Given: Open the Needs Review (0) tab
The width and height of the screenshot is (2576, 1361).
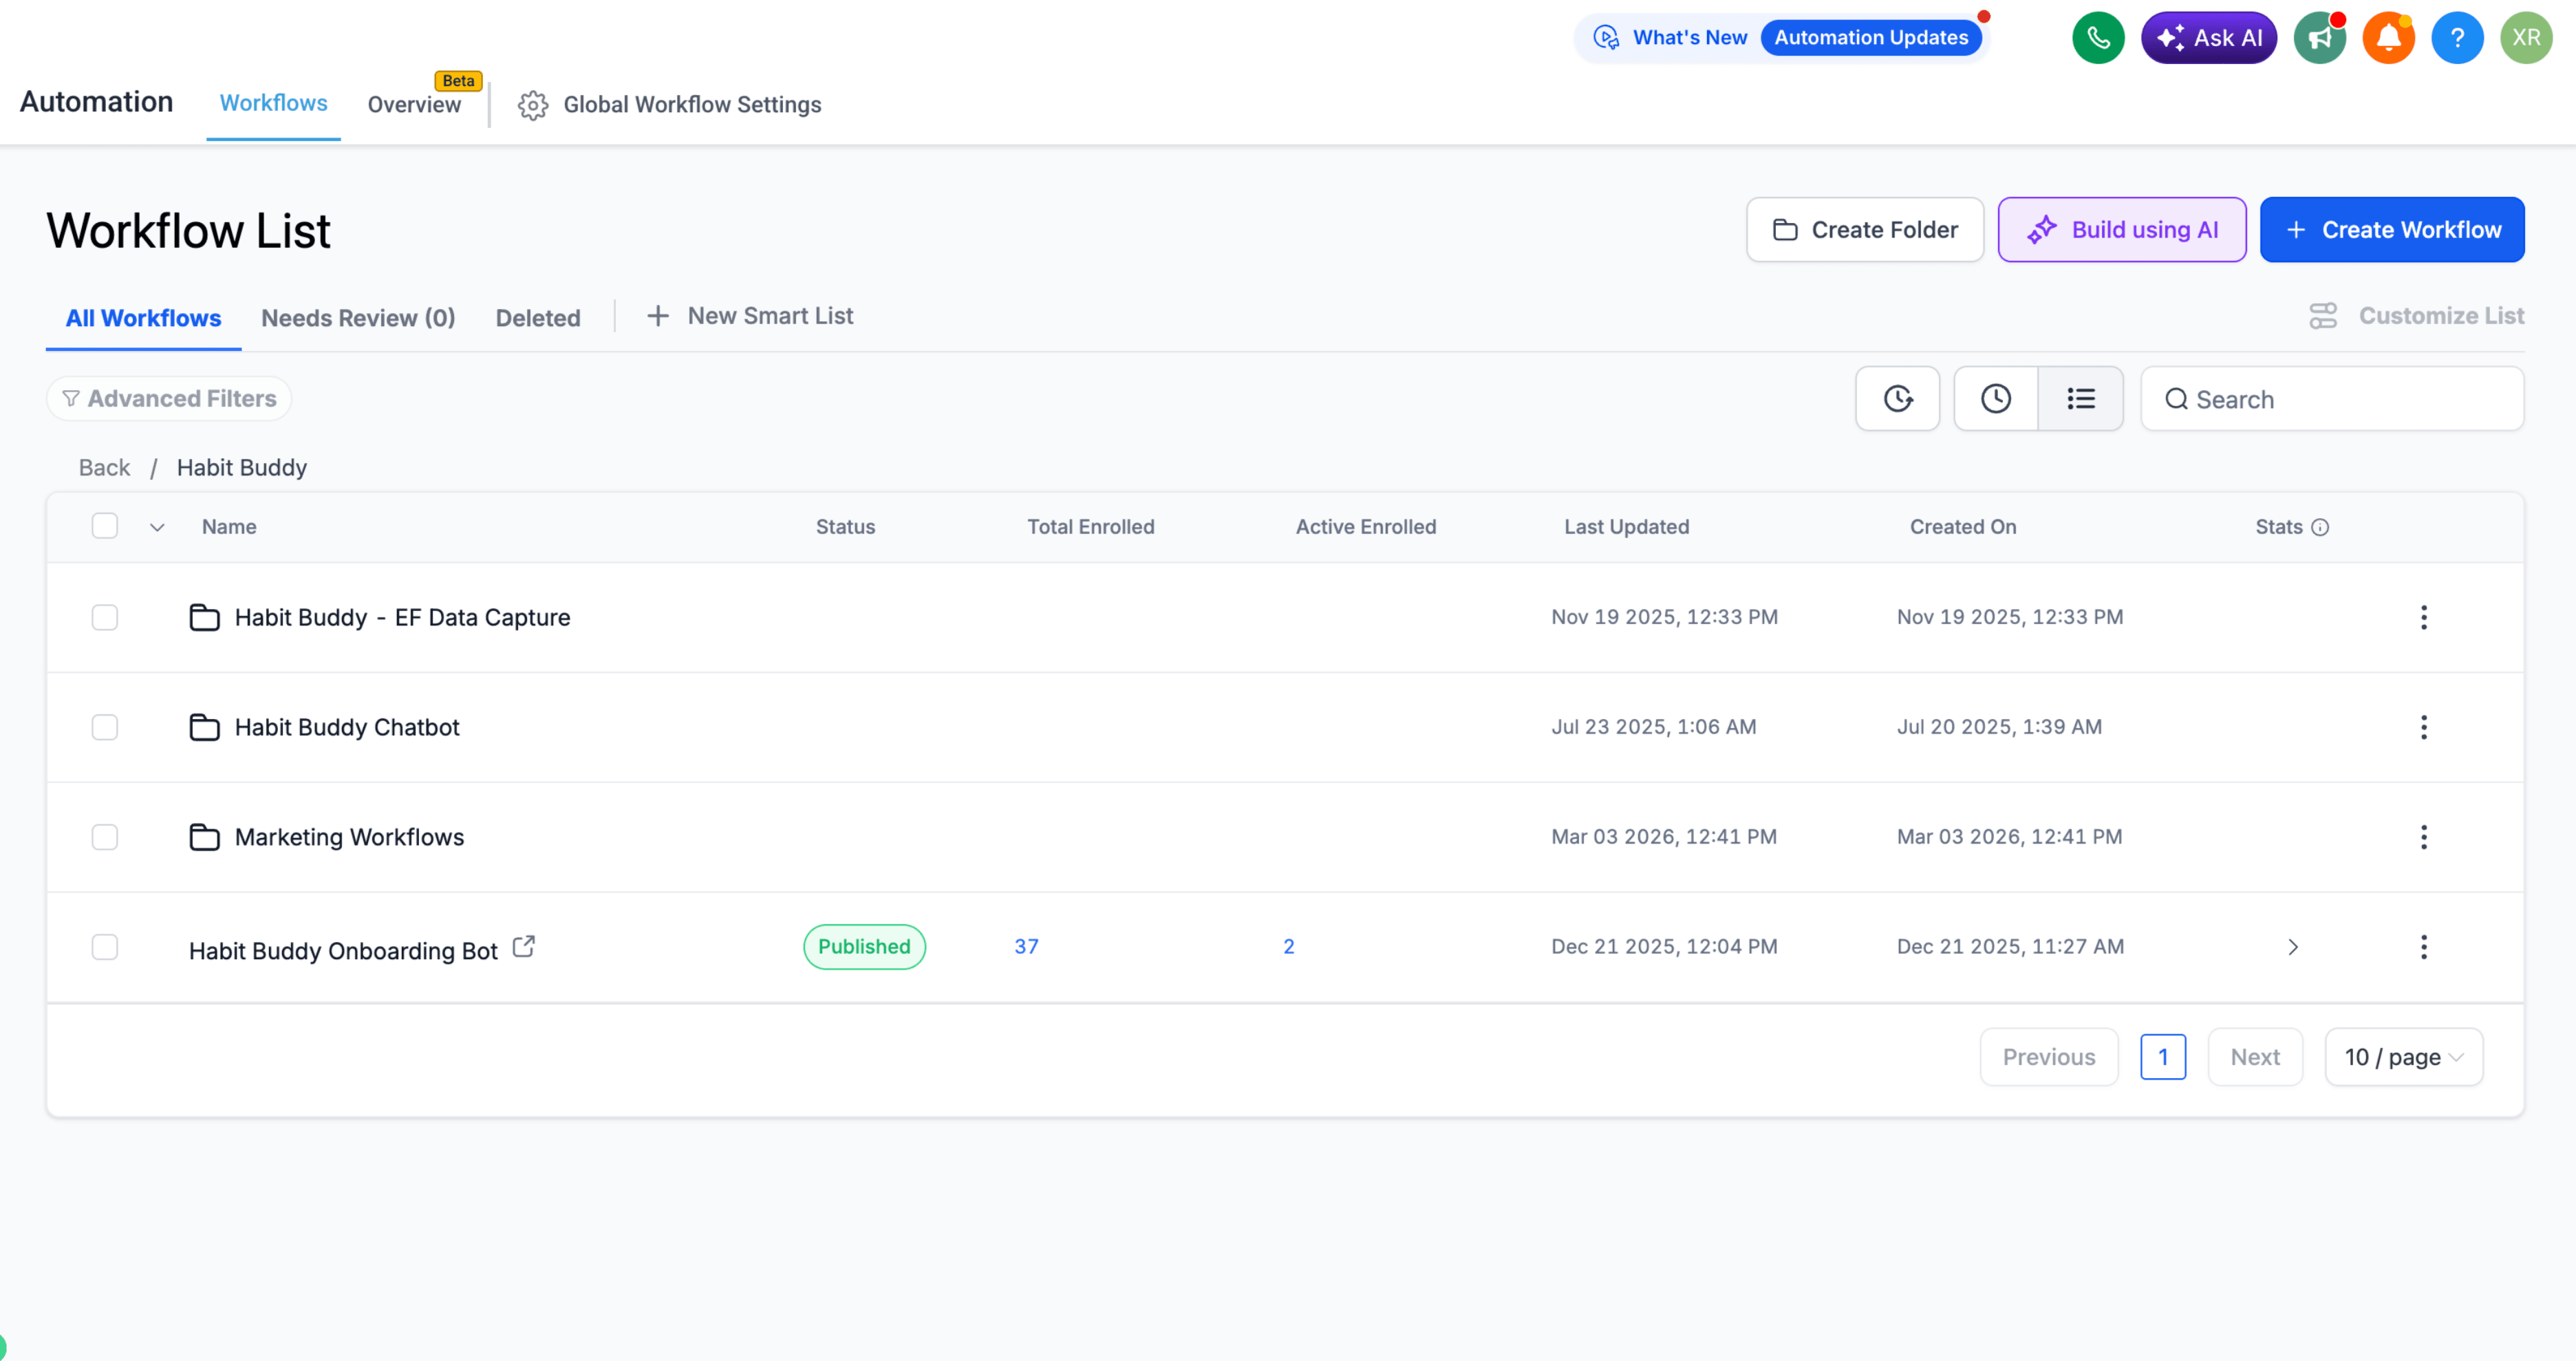Looking at the screenshot, I should 358,318.
